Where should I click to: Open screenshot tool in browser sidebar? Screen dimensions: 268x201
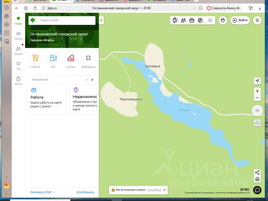pyautogui.click(x=7, y=41)
